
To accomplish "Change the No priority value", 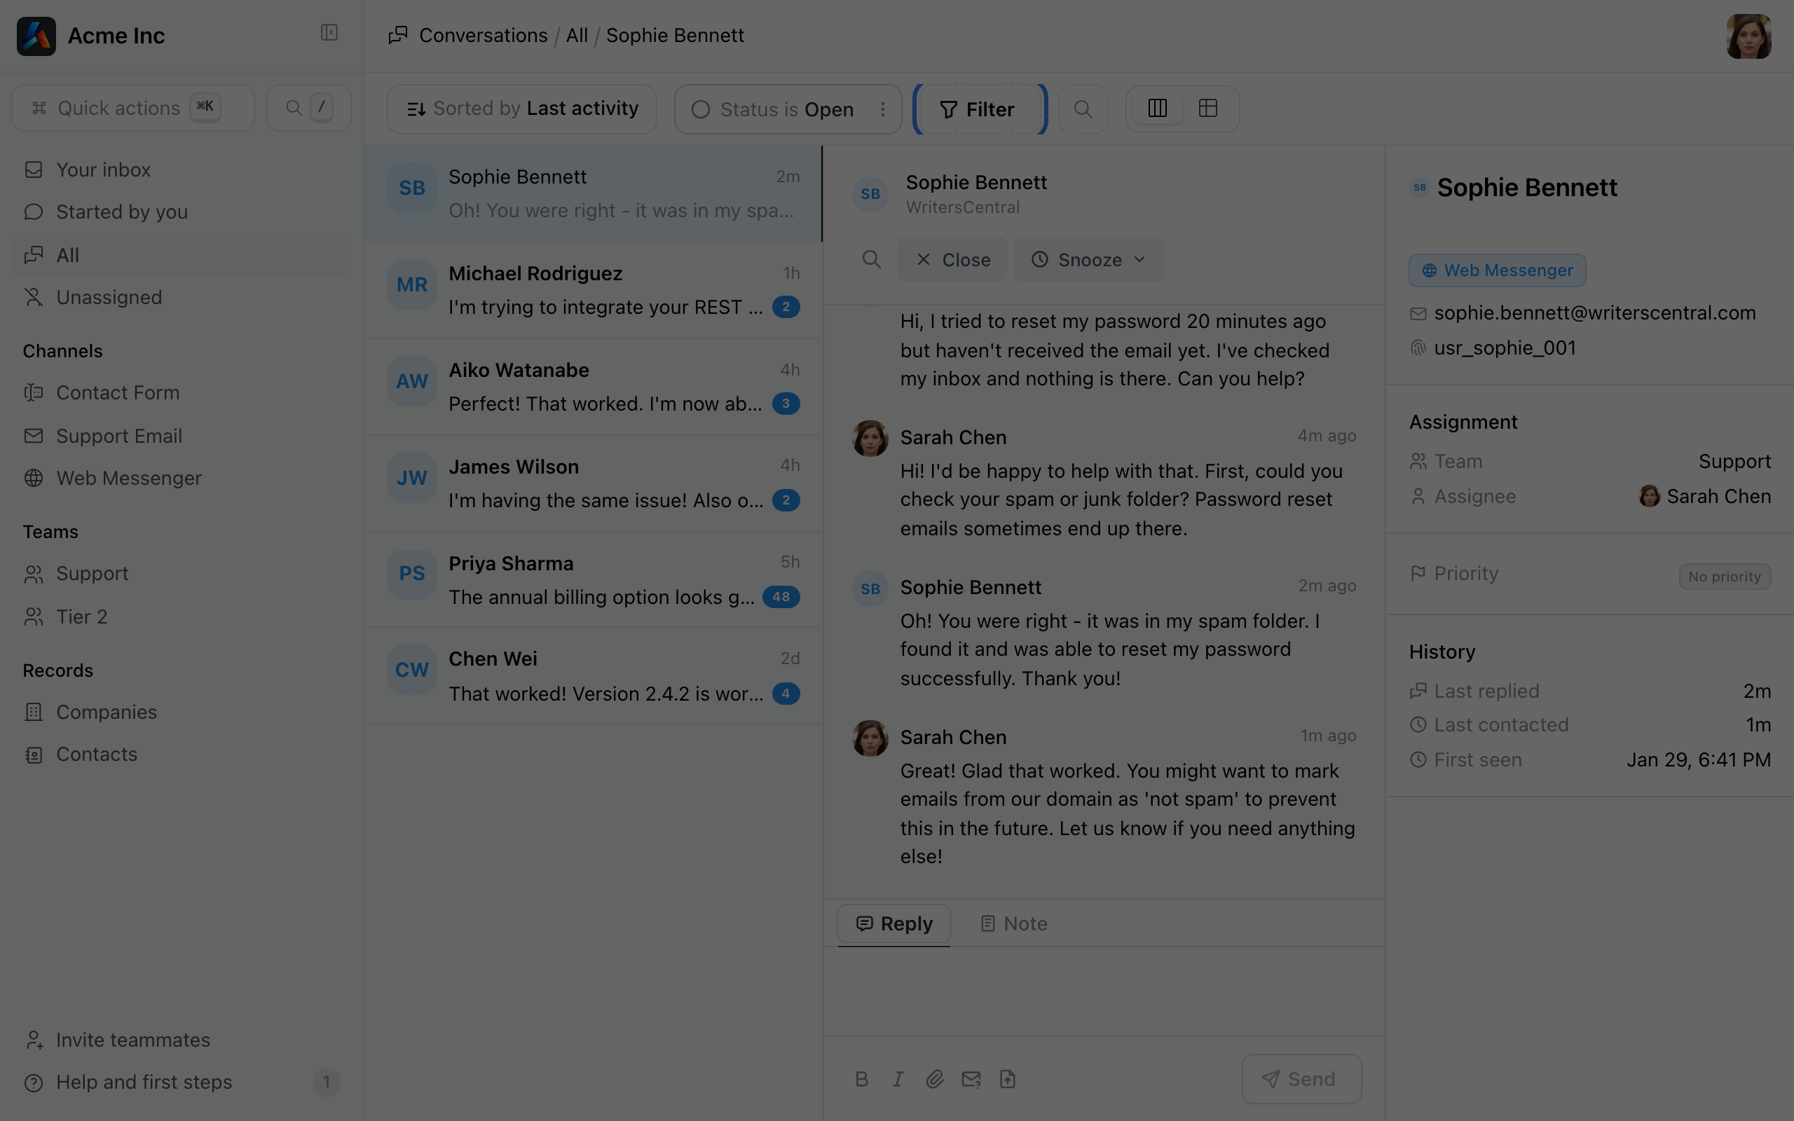I will pyautogui.click(x=1725, y=577).
